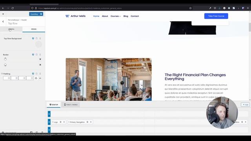Open the Top Row Background color picker

[38, 44]
